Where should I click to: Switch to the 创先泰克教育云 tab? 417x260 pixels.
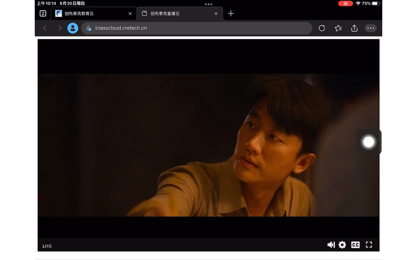pos(94,14)
